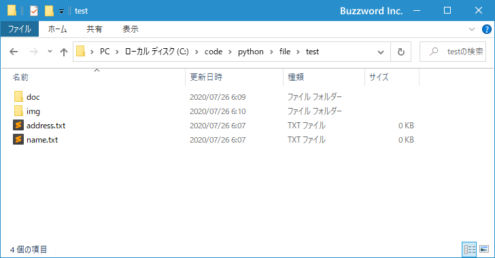Switch to details view in status bar
This screenshot has height=258, width=495.
coord(469,249)
